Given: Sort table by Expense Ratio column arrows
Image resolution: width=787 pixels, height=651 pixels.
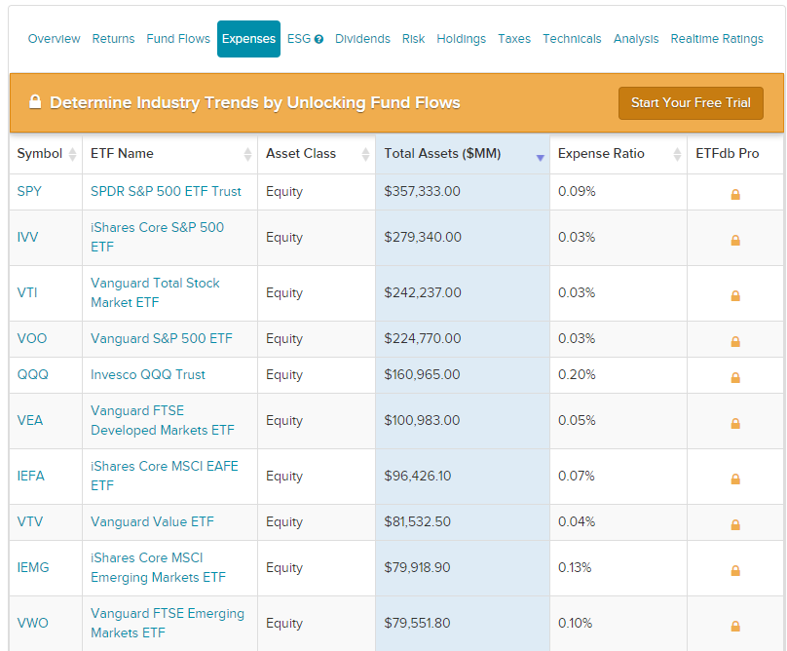Looking at the screenshot, I should [x=677, y=154].
